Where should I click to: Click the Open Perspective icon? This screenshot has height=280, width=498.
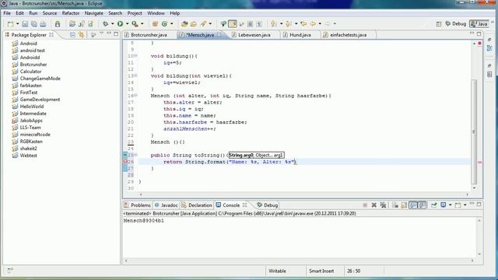pos(439,24)
